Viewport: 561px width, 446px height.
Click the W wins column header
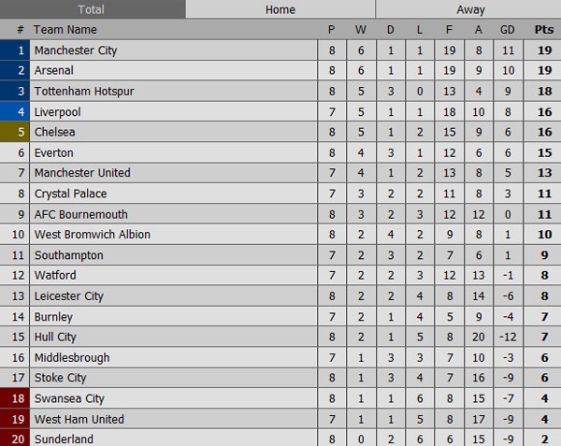tap(361, 30)
